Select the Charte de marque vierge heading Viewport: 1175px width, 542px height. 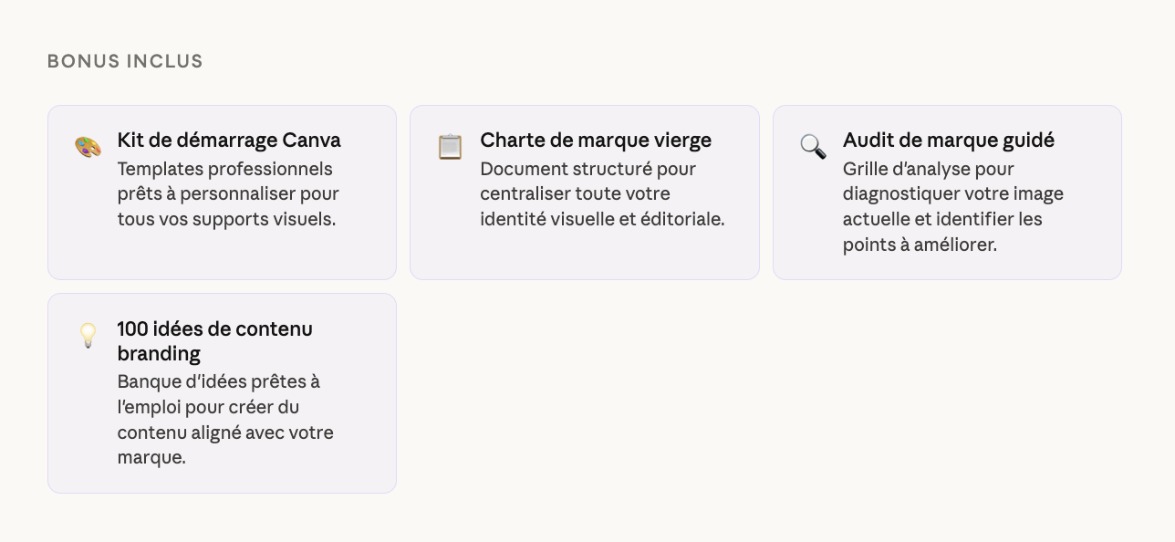click(596, 141)
